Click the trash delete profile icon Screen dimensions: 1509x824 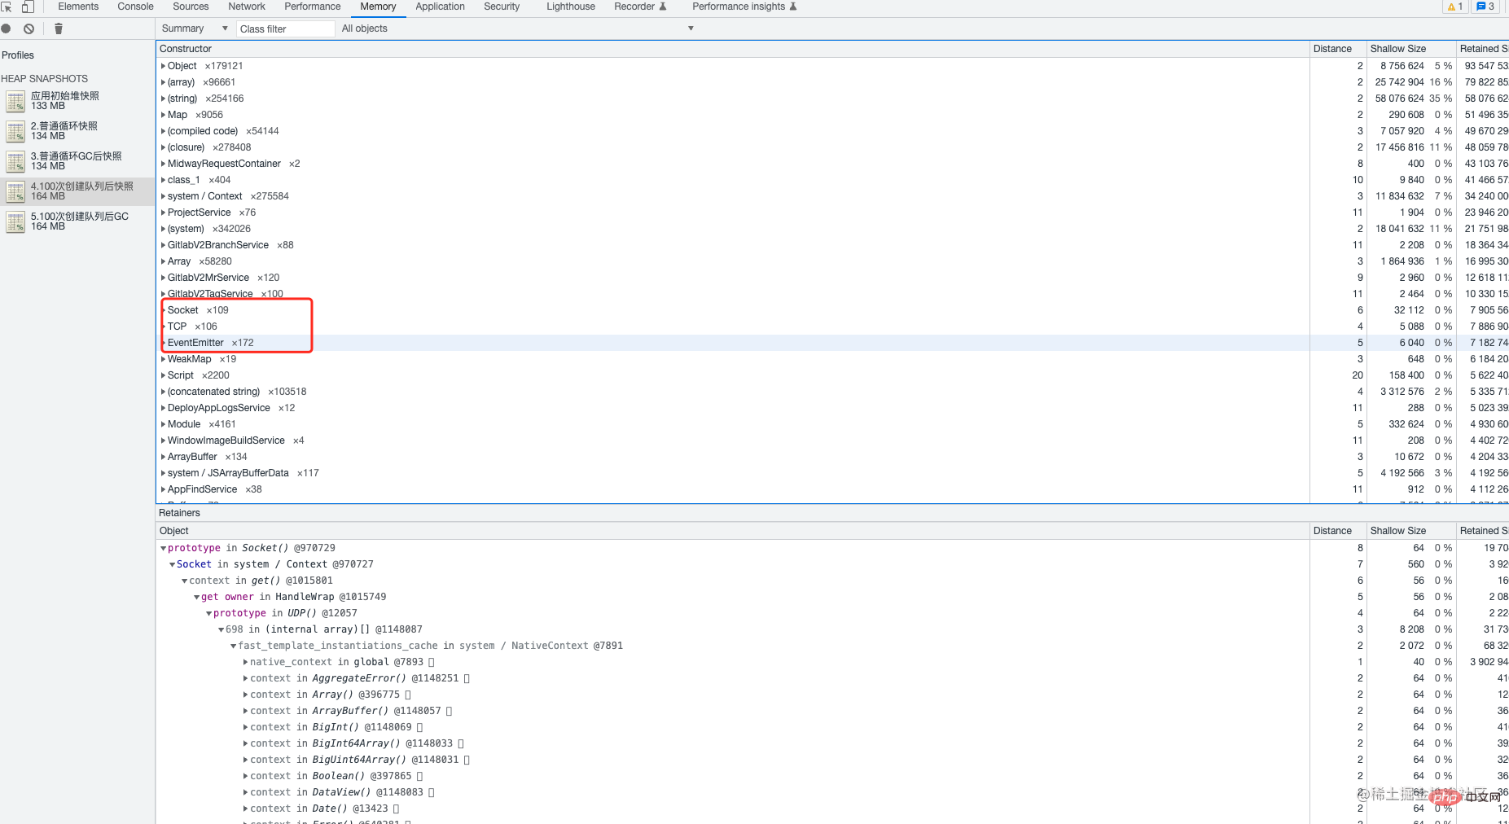coord(59,28)
